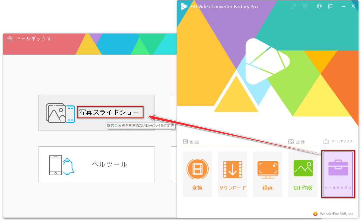The height and width of the screenshot is (221, 361).
Task: Click the small ツールボックス section header
Action: 338,141
